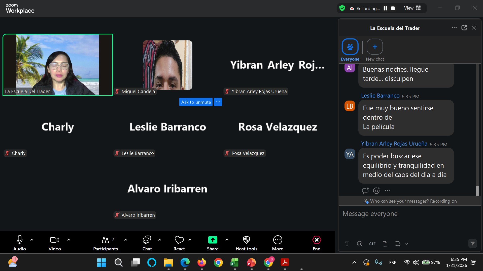Click the file attachment icon in chat
This screenshot has width=483, height=271.
385,244
